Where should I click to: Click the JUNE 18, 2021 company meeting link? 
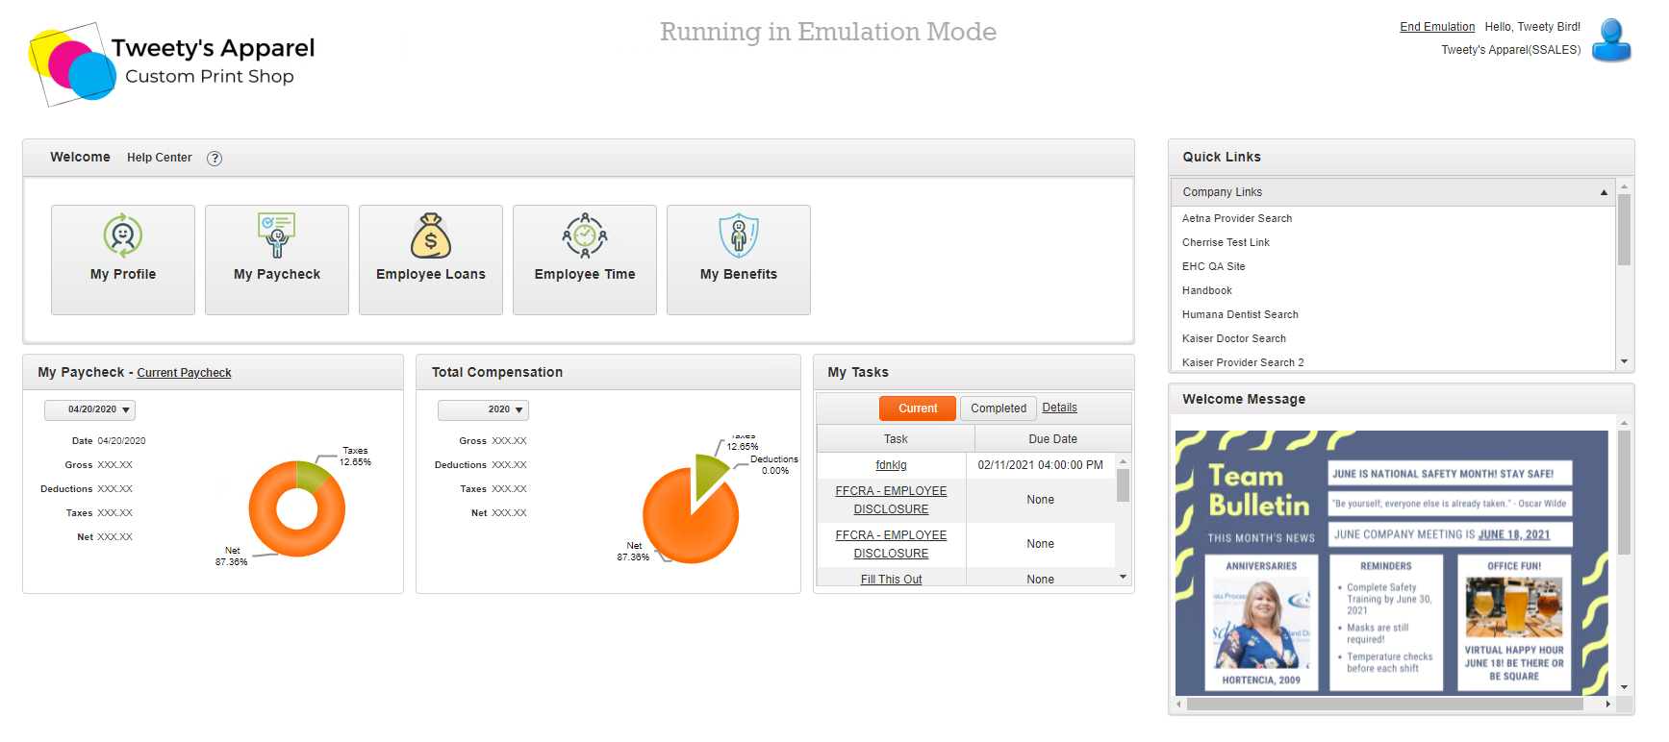pyautogui.click(x=1514, y=534)
